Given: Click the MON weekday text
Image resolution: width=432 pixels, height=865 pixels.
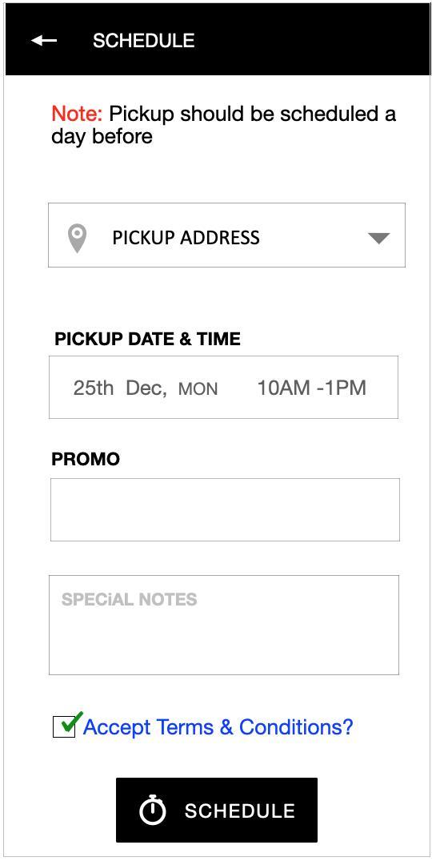Looking at the screenshot, I should [x=198, y=389].
